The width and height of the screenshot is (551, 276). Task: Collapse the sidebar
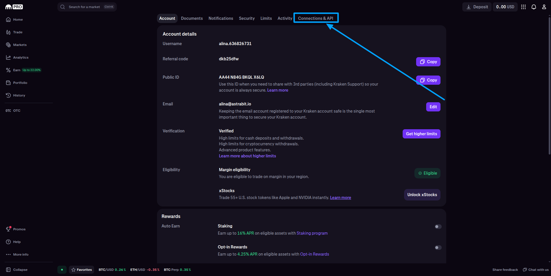[17, 270]
